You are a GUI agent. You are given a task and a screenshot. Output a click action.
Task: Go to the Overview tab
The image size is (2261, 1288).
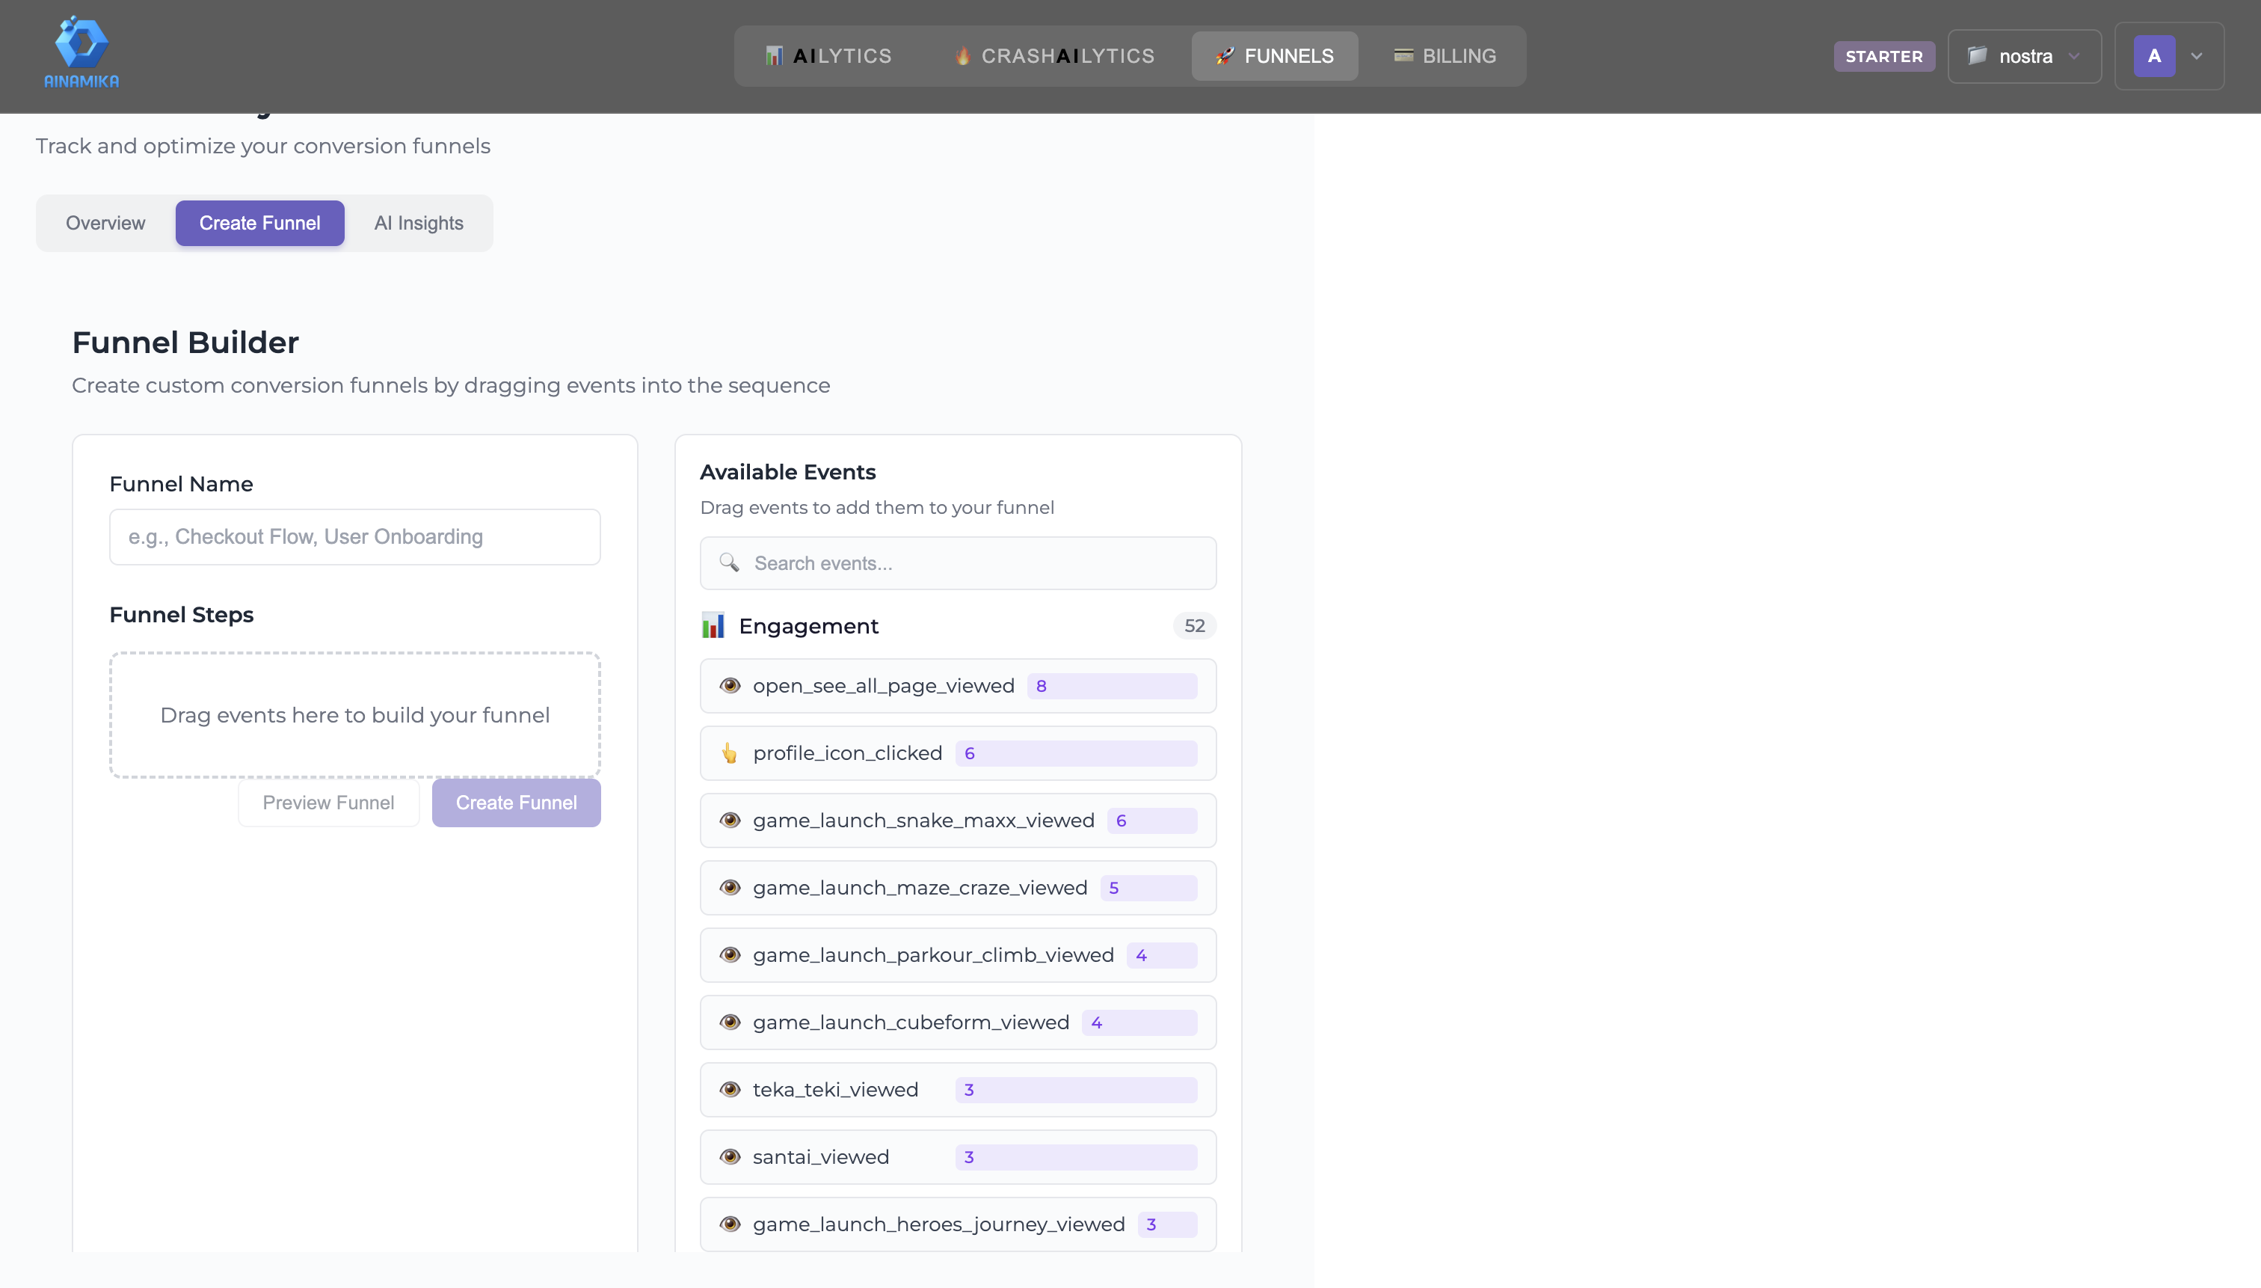[105, 223]
